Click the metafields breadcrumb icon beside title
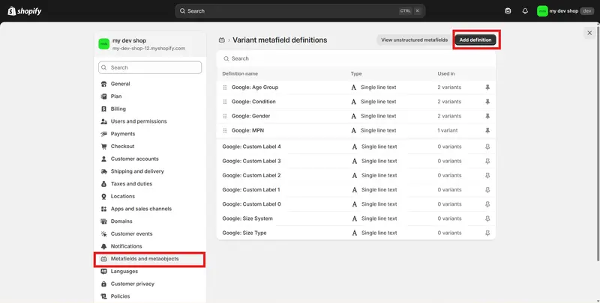The image size is (600, 303). (221, 40)
